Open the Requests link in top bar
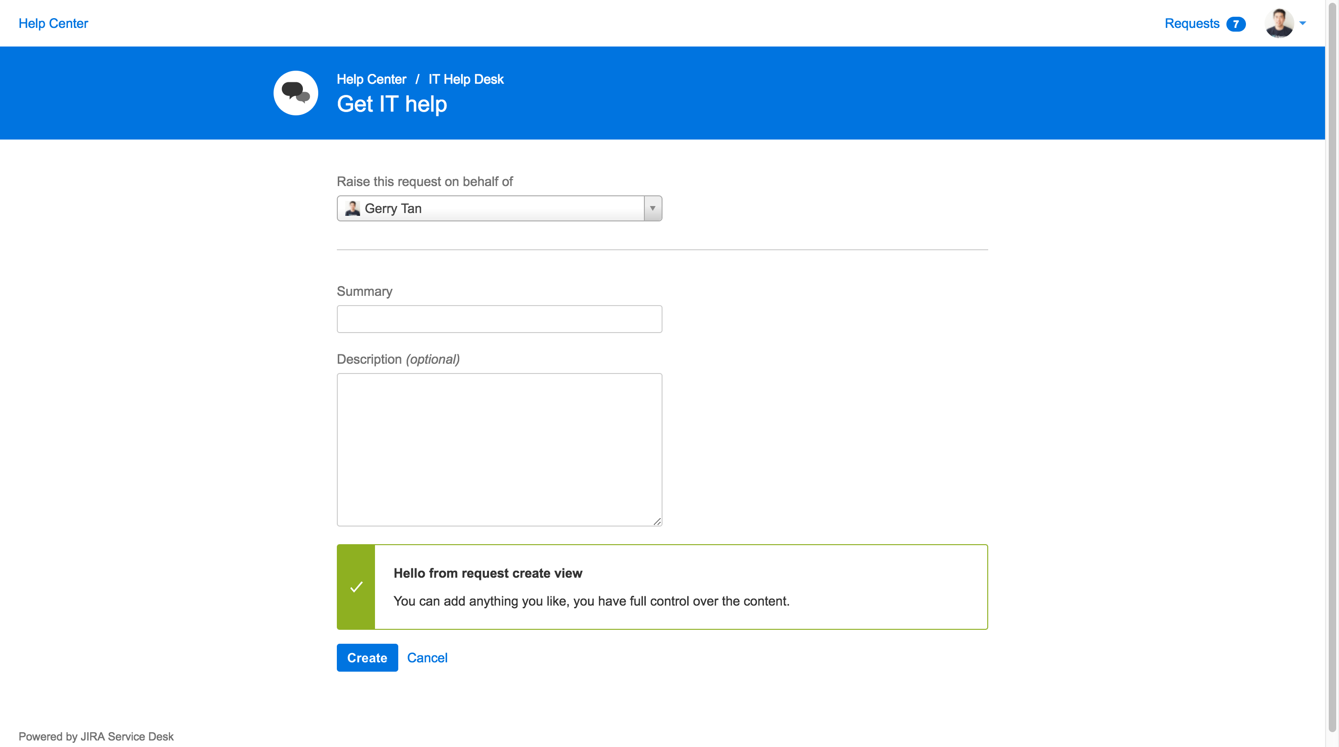1339x747 pixels. click(x=1192, y=23)
